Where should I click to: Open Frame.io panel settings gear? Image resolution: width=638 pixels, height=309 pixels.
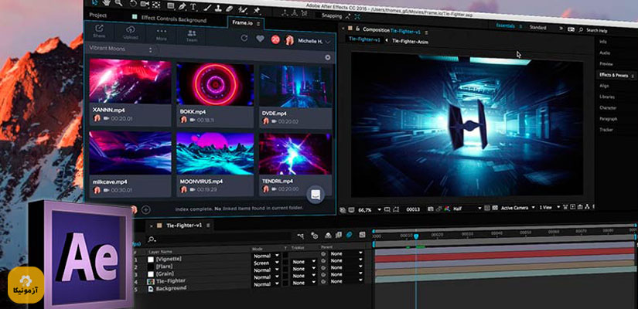pos(328,57)
